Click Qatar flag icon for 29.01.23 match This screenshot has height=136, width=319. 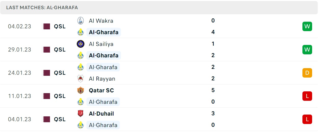click(x=47, y=50)
